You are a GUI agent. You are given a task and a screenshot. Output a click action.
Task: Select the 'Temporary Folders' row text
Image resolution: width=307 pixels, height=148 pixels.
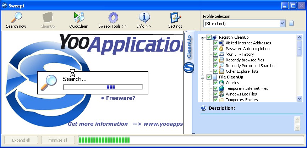pyautogui.click(x=242, y=100)
